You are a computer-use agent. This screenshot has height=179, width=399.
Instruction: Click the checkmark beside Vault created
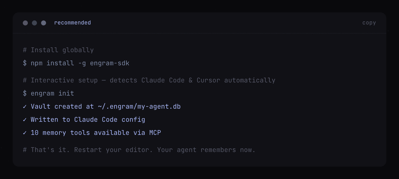(x=25, y=107)
